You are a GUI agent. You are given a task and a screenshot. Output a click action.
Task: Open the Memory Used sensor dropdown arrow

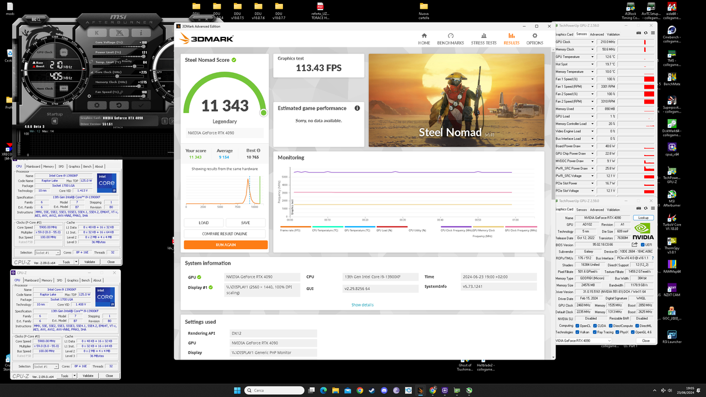point(592,109)
